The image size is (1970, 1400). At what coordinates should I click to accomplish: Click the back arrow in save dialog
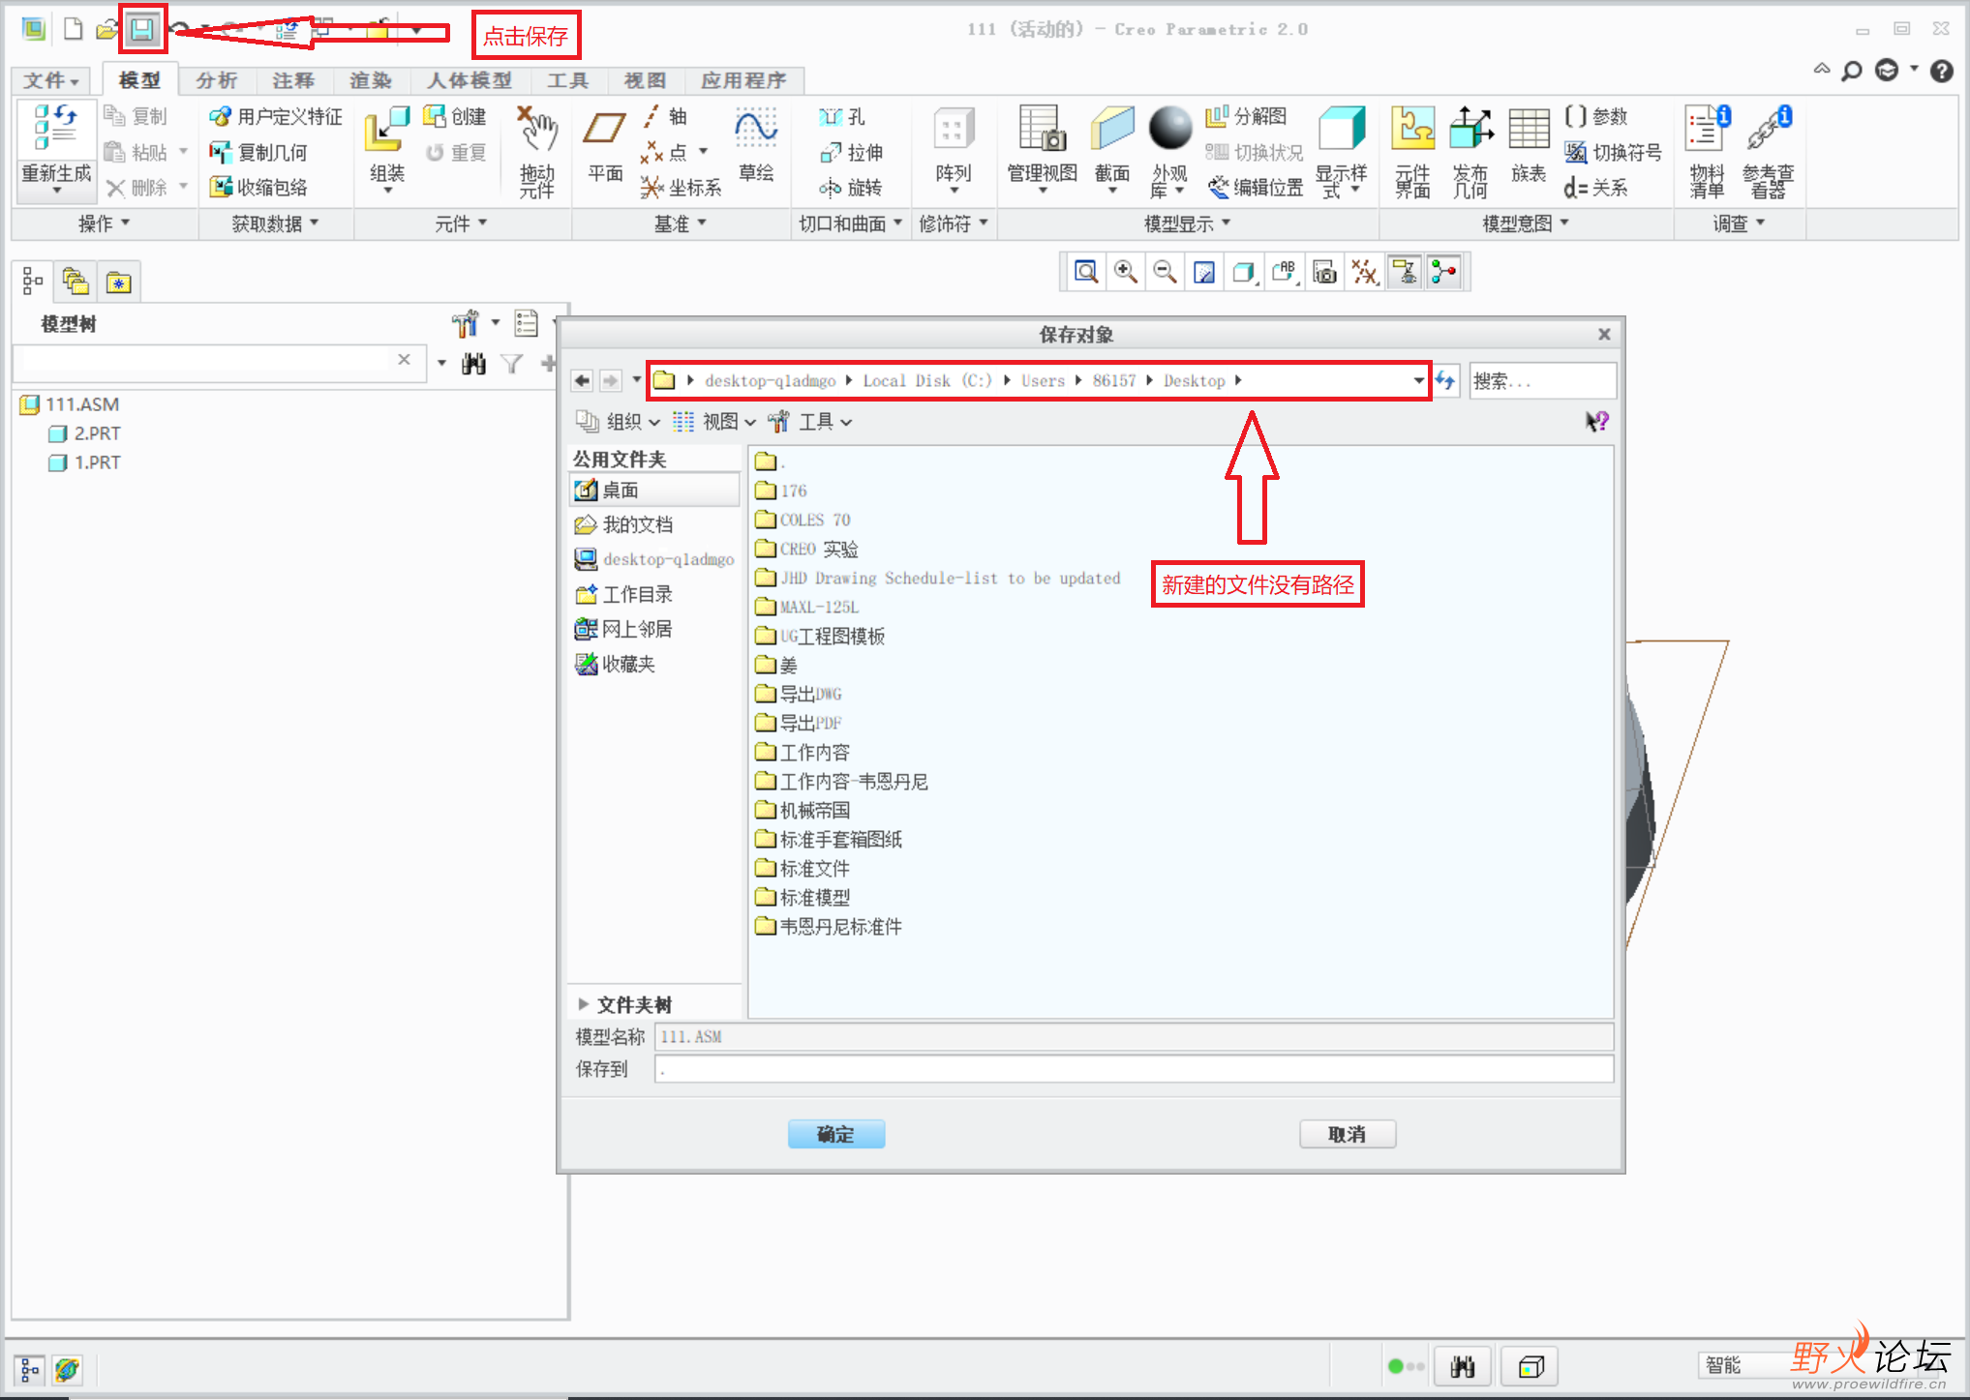pyautogui.click(x=582, y=381)
